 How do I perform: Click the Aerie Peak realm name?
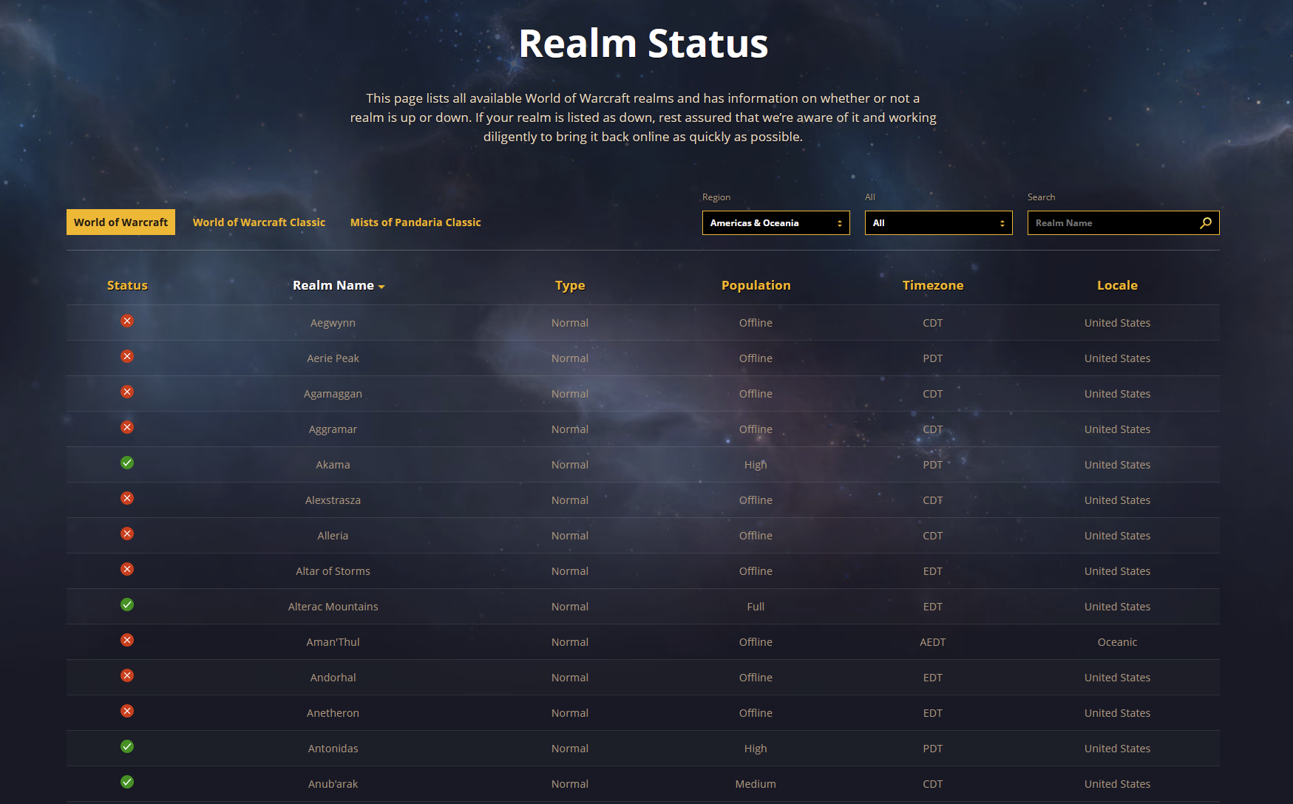tap(333, 358)
